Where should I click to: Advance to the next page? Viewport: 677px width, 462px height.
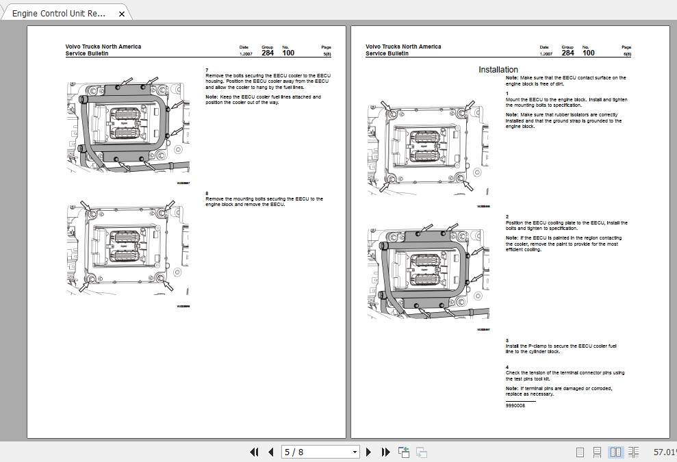(368, 452)
